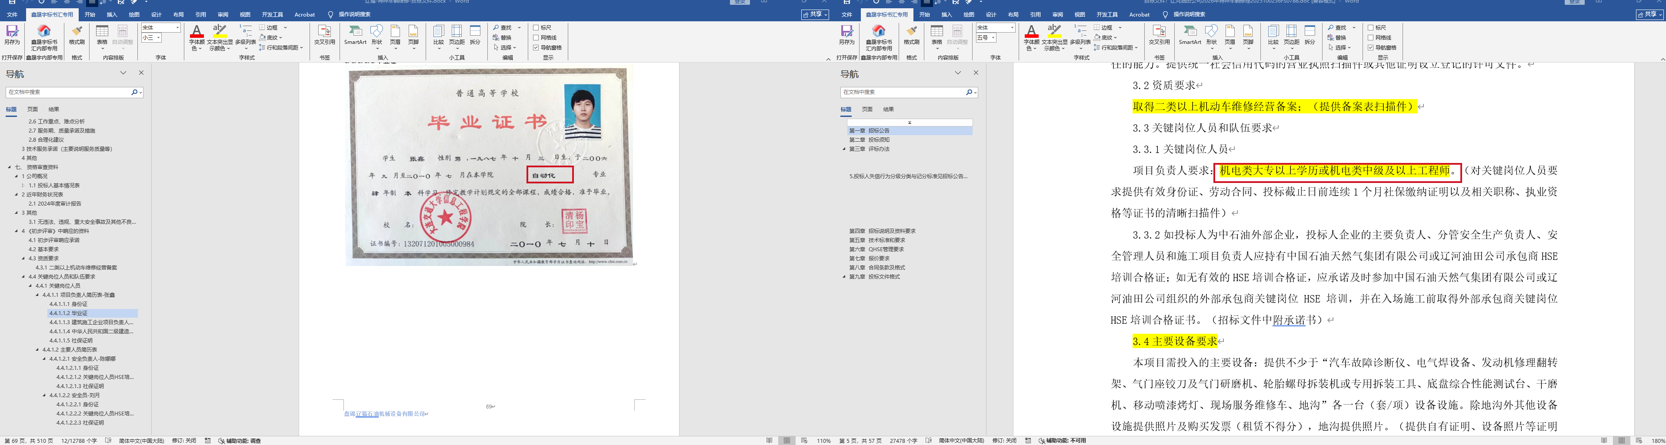Select 格式刷 format painter in right window

point(912,35)
